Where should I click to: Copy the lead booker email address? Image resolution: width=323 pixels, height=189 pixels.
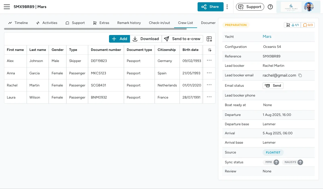[300, 75]
